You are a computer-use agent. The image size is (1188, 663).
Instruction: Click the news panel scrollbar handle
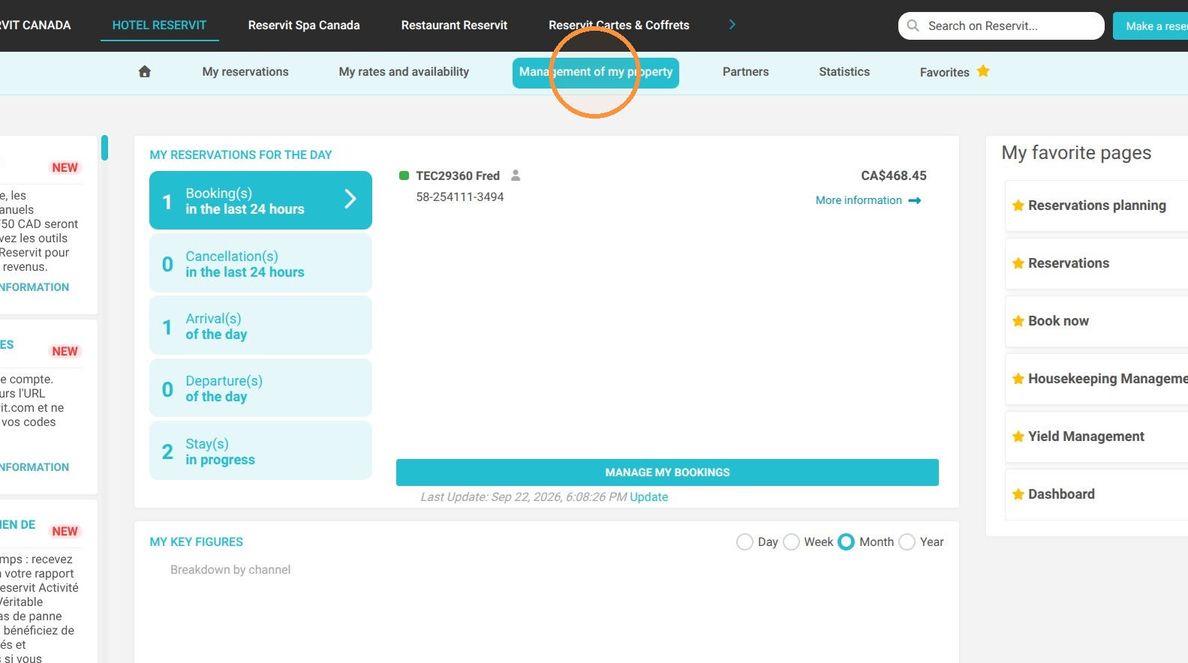pos(105,147)
